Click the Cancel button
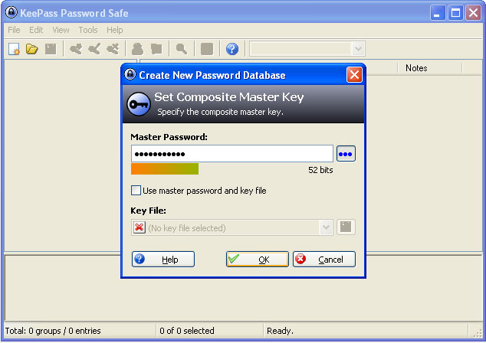This screenshot has width=486, height=343. (x=324, y=259)
